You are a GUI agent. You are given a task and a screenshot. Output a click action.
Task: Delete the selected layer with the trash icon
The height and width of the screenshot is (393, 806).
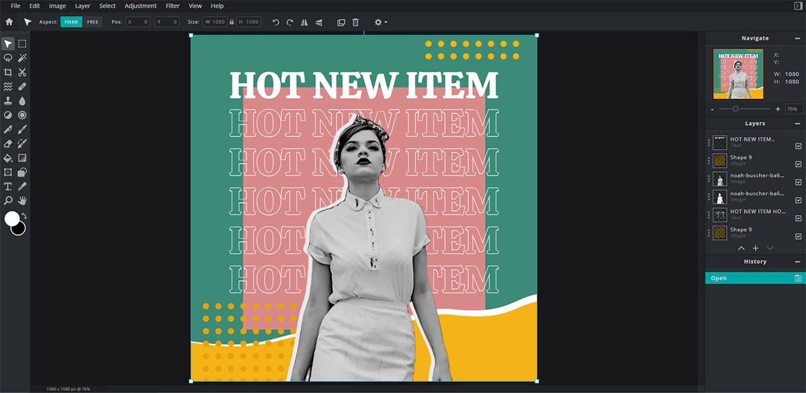click(355, 22)
